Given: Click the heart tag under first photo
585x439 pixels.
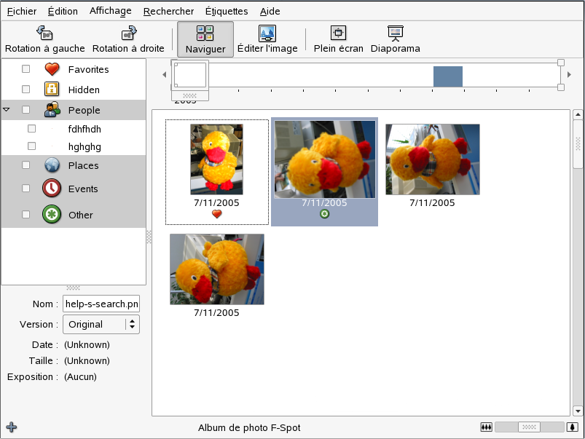Looking at the screenshot, I should pos(217,214).
